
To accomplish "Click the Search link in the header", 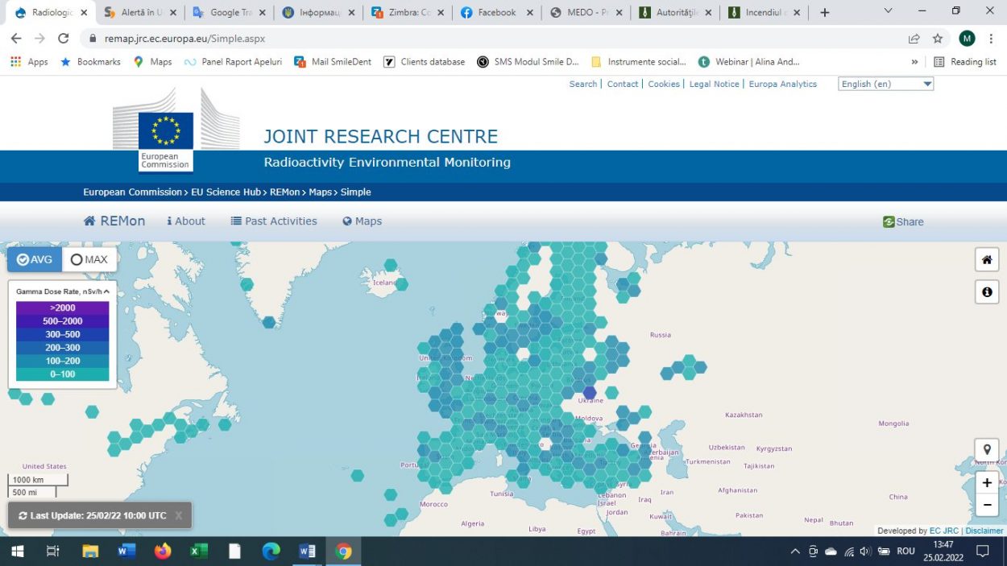I will [x=583, y=84].
